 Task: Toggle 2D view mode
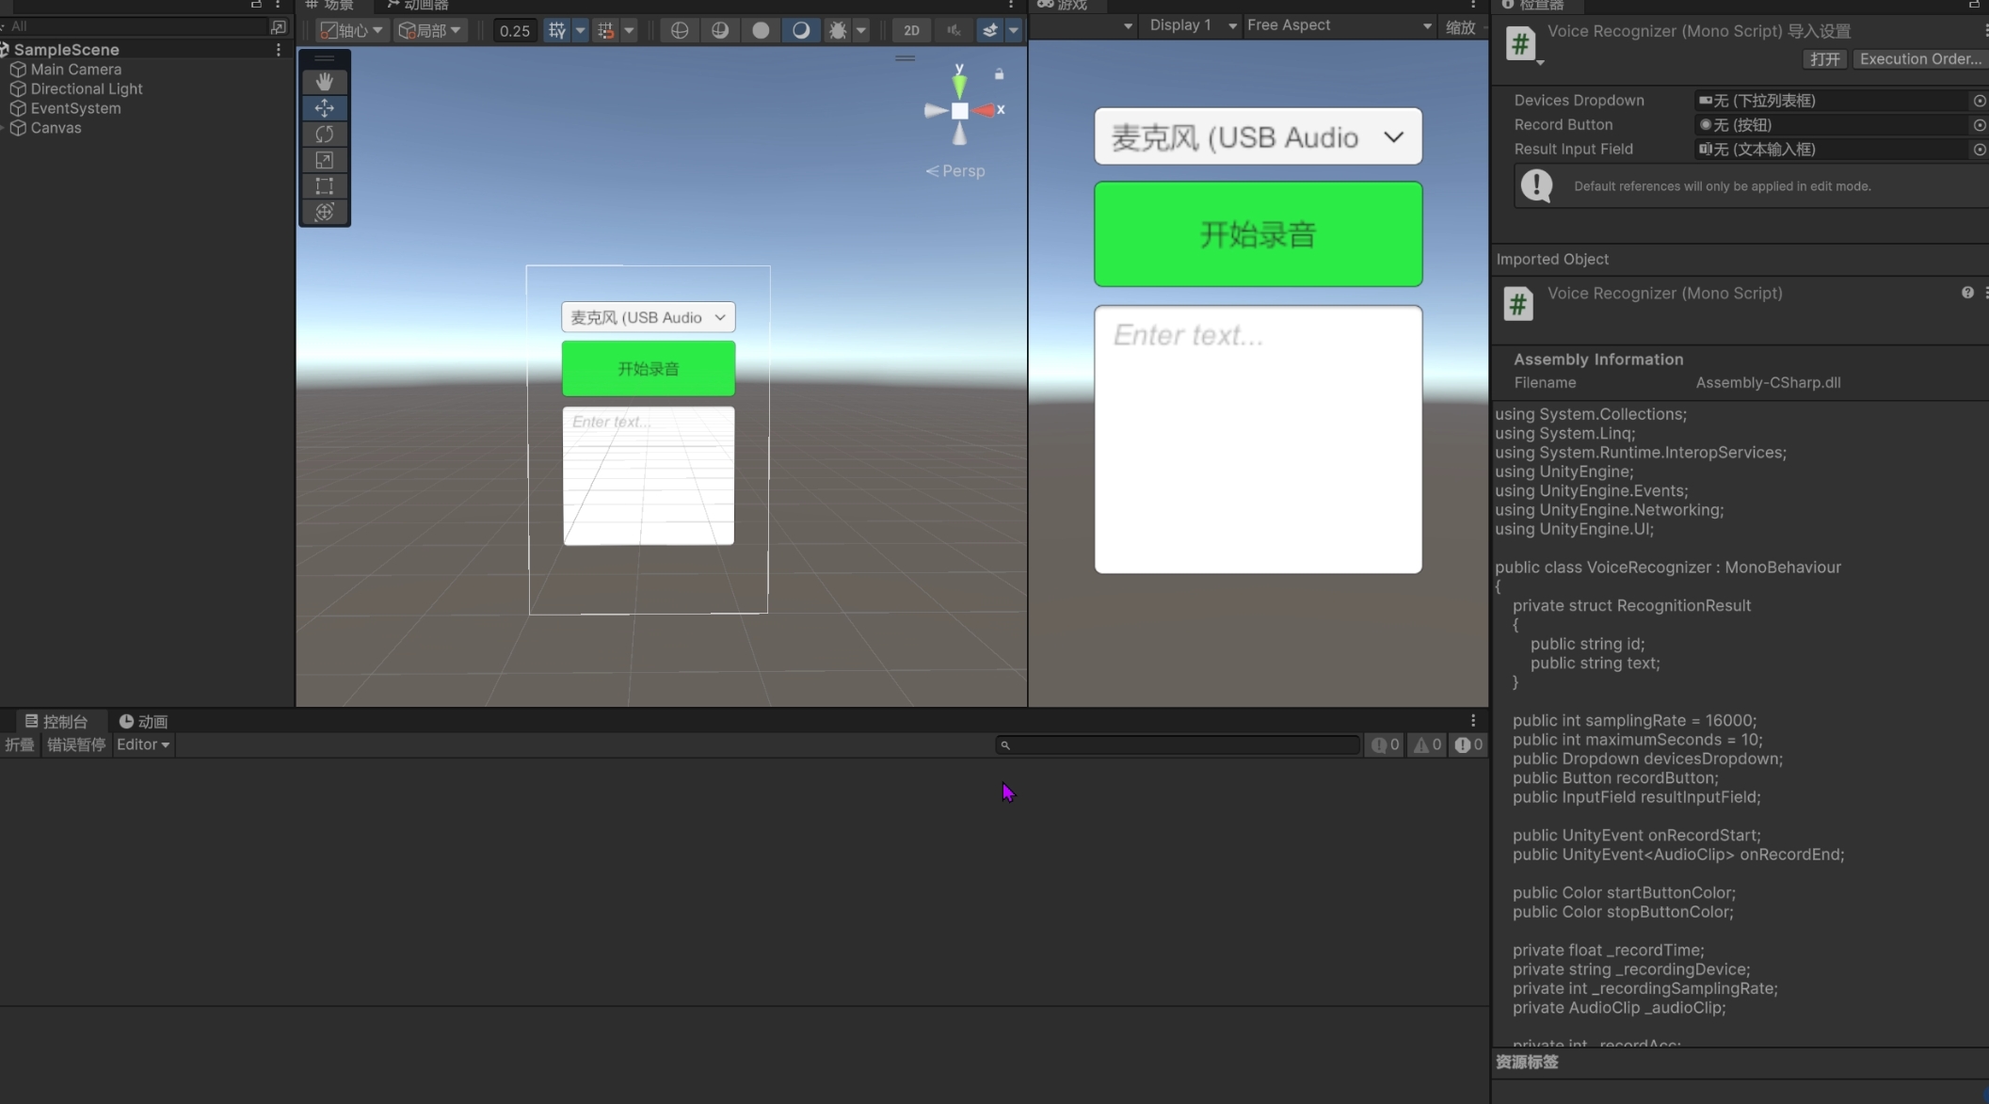[911, 30]
